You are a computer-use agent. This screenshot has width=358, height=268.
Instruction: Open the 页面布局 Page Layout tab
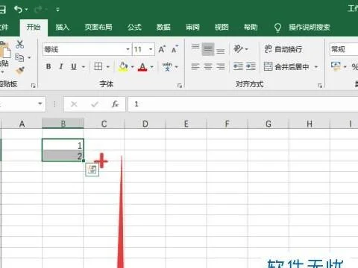tap(98, 27)
